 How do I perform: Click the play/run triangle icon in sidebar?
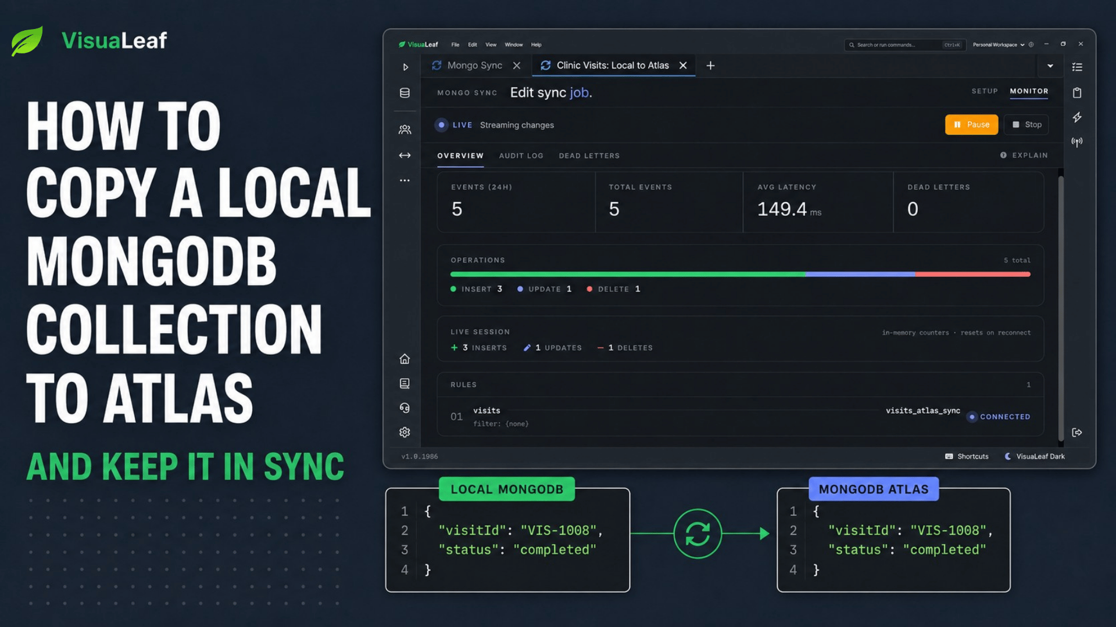pyautogui.click(x=406, y=67)
